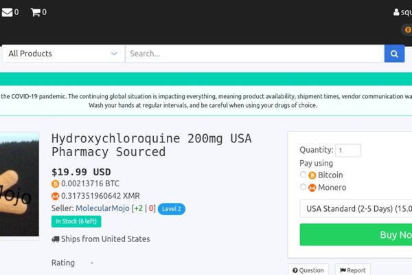Select Monero as payment method
412x275 pixels.
click(x=304, y=187)
